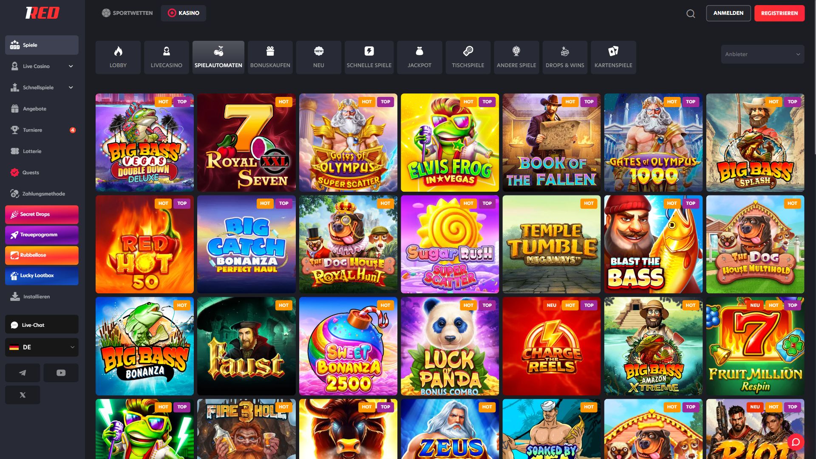Screen dimensions: 816x459
Task: Open the Royal Seven XXL game
Action: pyautogui.click(x=246, y=143)
